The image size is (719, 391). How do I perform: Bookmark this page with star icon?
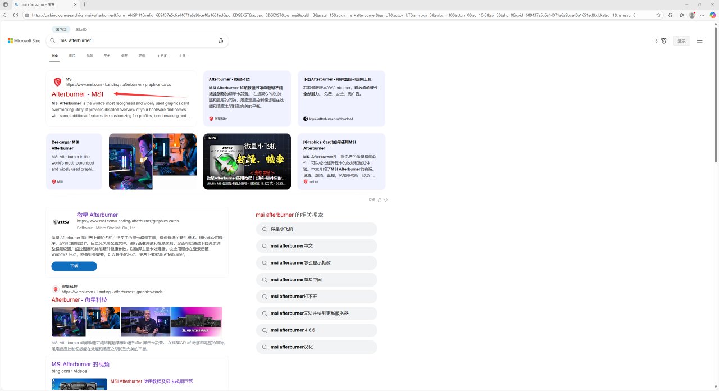[658, 15]
